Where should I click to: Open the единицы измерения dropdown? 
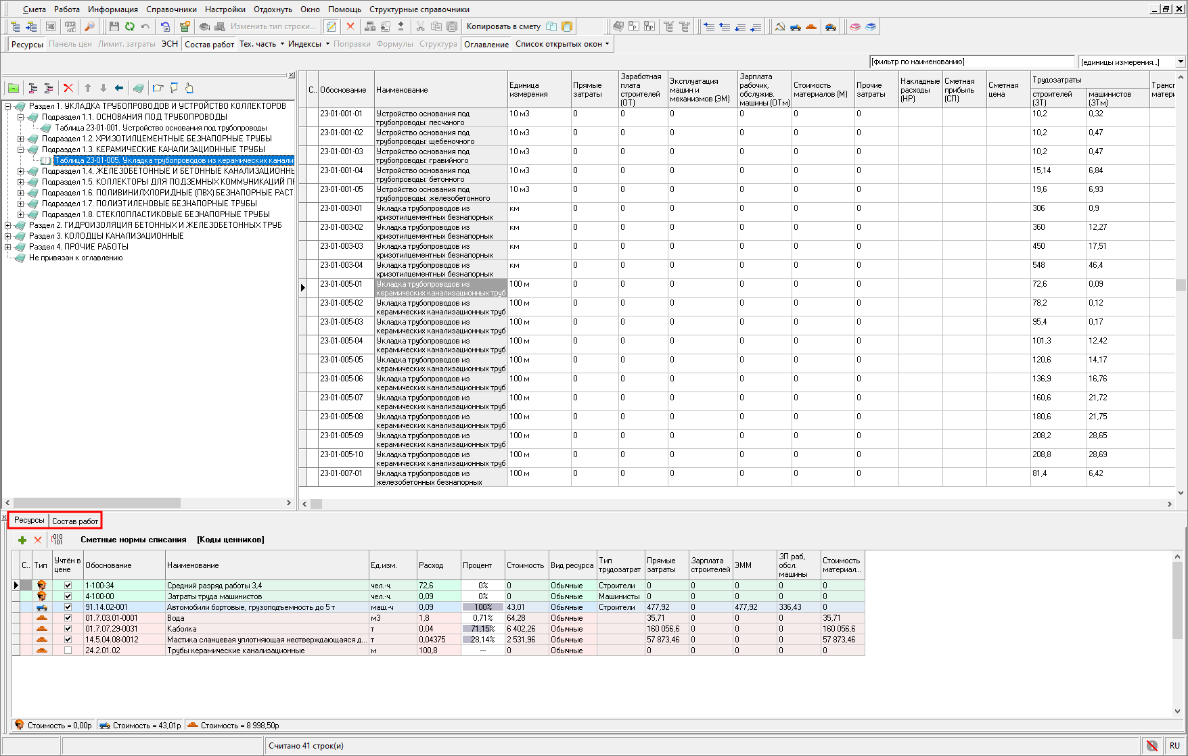(1181, 62)
